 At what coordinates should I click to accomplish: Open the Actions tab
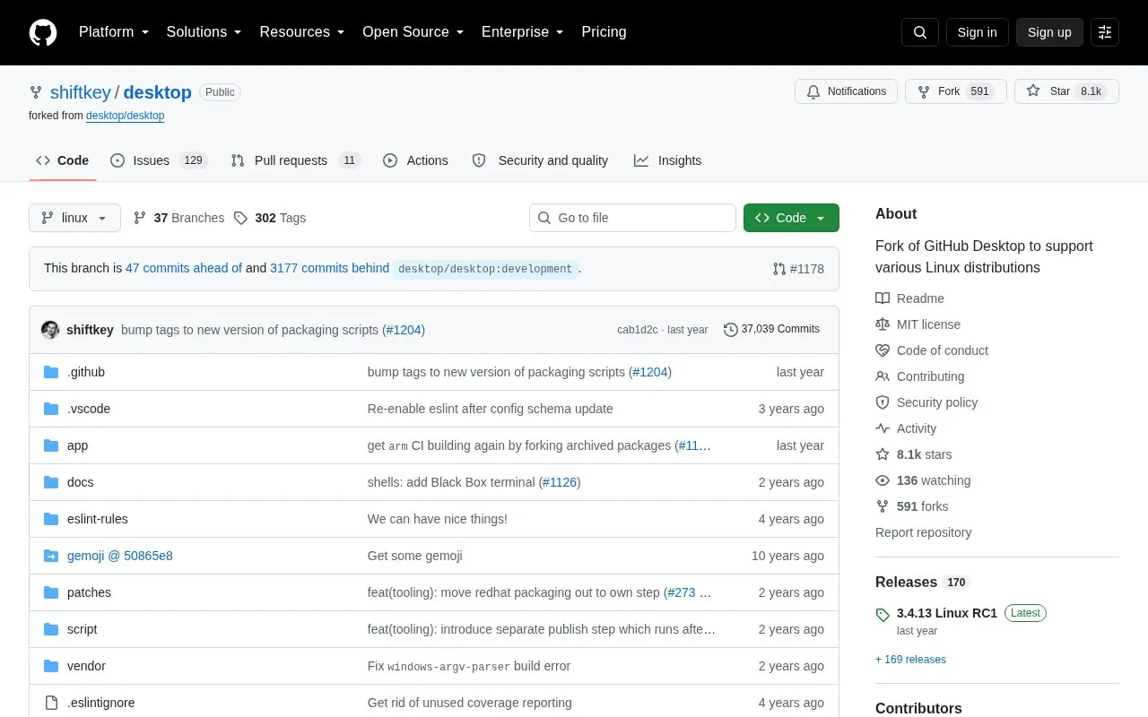[415, 160]
